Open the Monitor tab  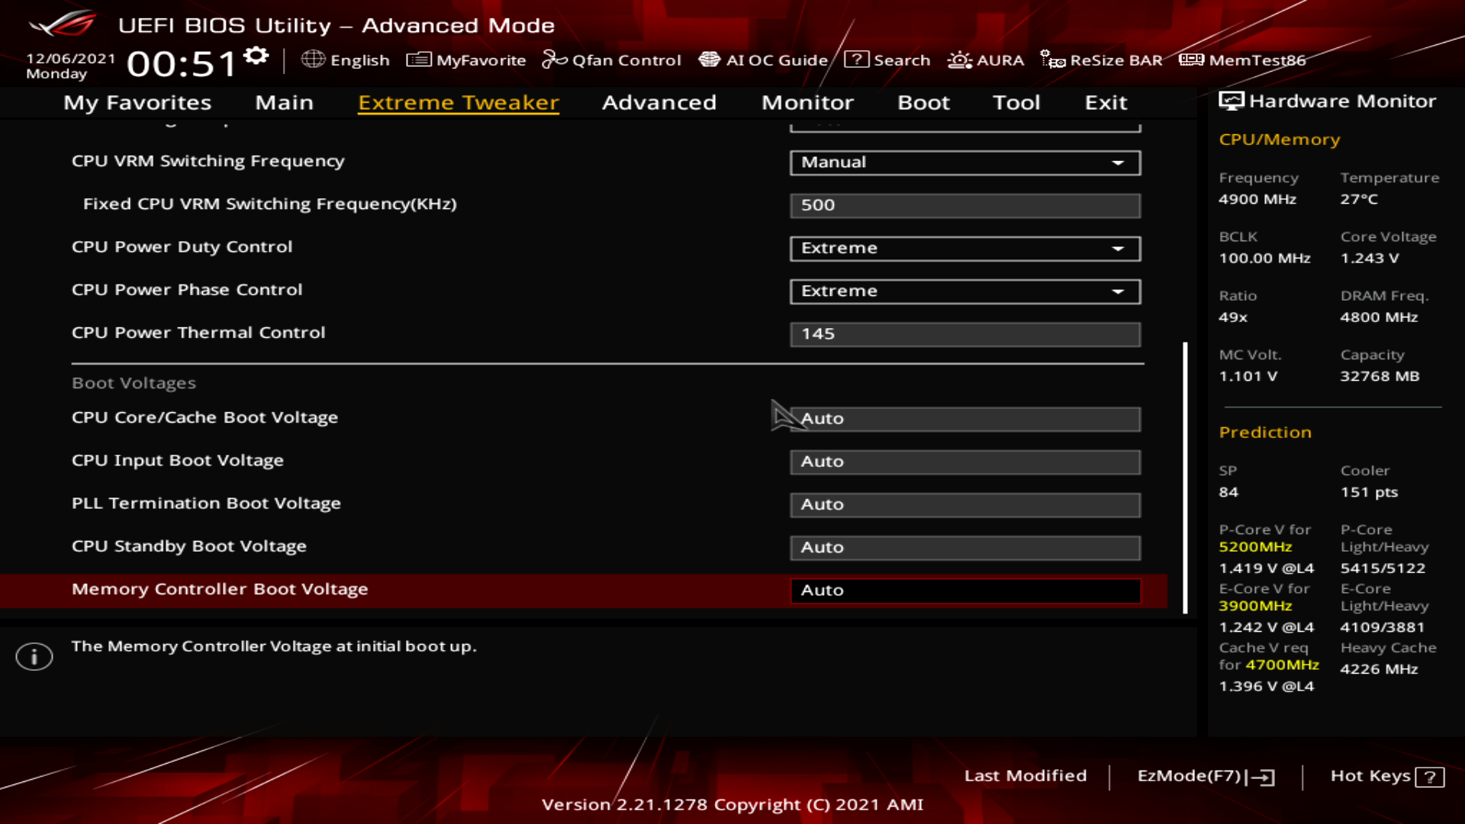click(x=807, y=102)
